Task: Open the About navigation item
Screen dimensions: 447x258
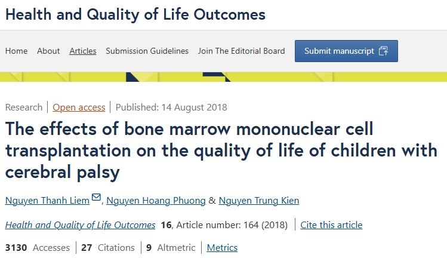Action: 48,51
